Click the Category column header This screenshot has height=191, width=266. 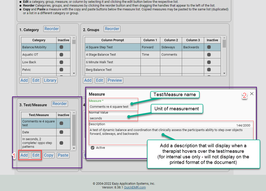tap(39, 40)
